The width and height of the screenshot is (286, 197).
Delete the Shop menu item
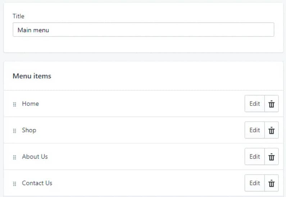pyautogui.click(x=271, y=130)
